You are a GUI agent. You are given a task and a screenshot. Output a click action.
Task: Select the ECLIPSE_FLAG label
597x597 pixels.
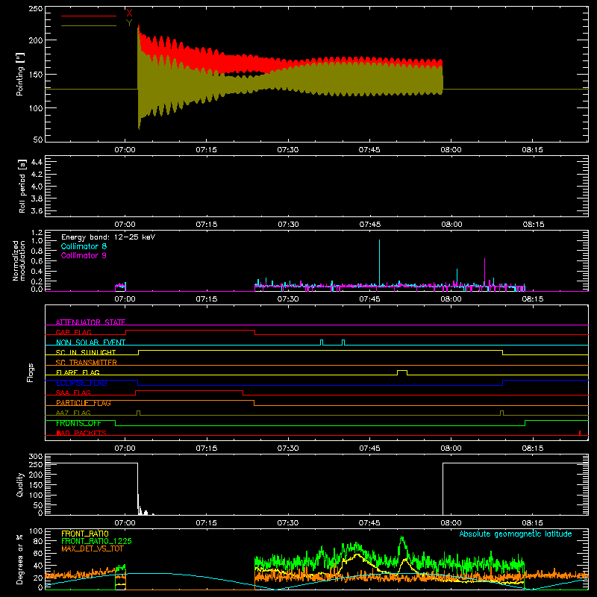pyautogui.click(x=81, y=383)
